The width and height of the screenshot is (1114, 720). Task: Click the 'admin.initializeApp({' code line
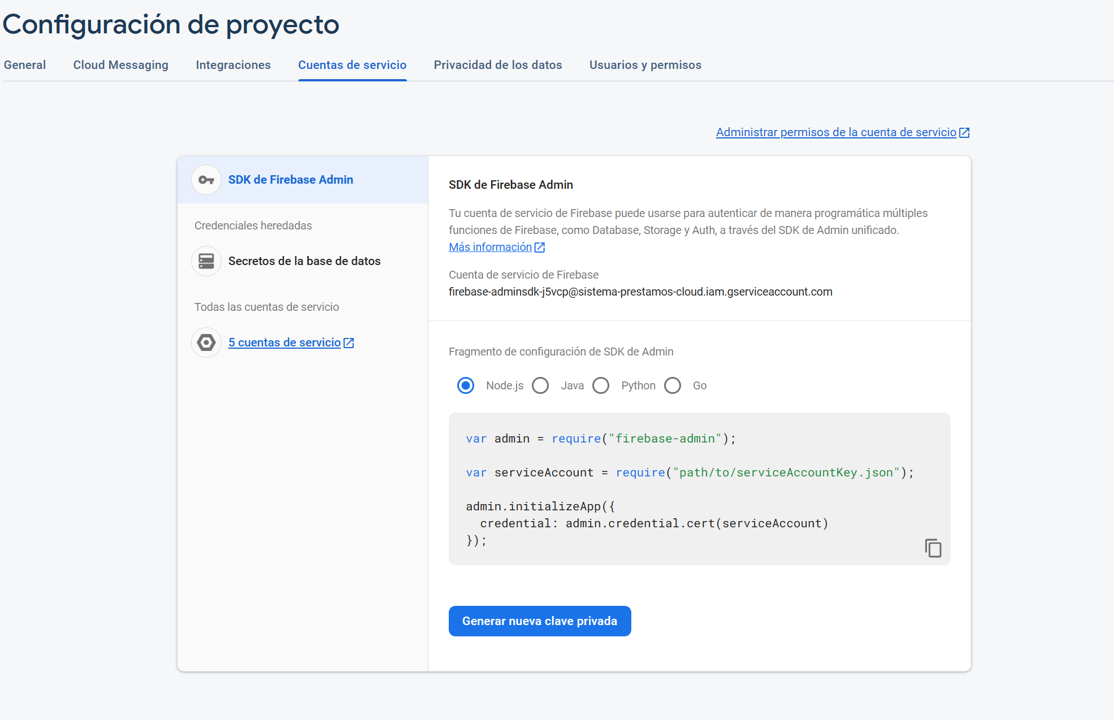pyautogui.click(x=540, y=506)
